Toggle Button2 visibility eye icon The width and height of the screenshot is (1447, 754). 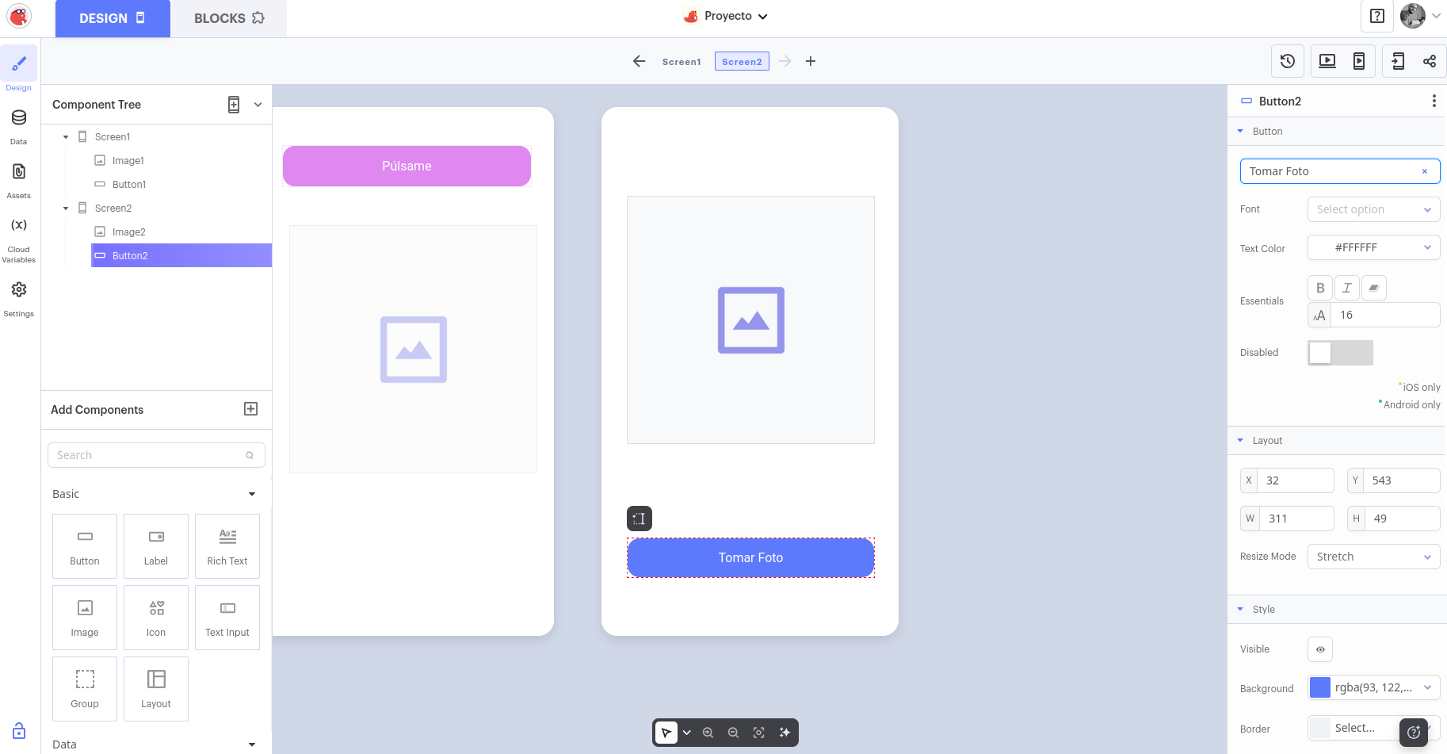(1320, 649)
